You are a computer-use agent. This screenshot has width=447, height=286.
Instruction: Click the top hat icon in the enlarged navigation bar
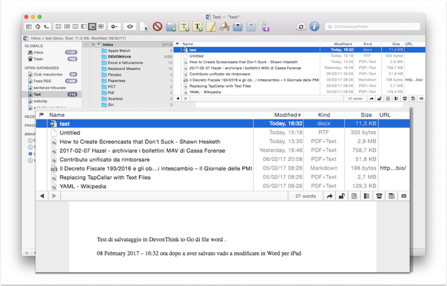[379, 196]
